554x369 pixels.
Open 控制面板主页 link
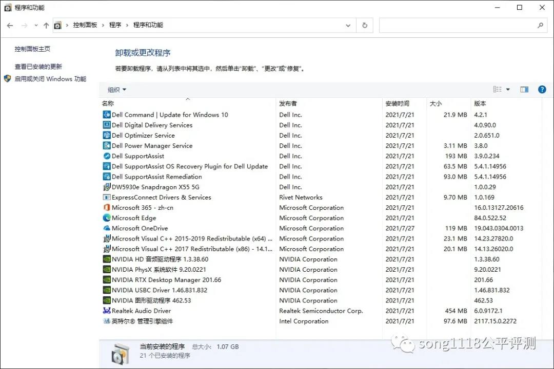click(x=32, y=49)
